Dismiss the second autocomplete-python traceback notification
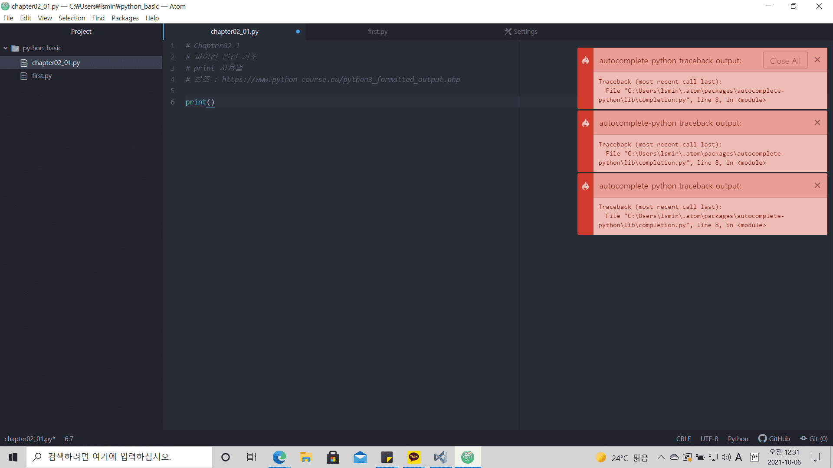 (x=817, y=123)
